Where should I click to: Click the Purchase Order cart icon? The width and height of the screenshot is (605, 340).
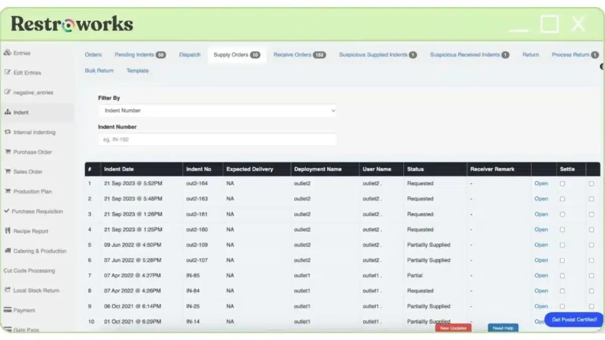click(x=8, y=152)
